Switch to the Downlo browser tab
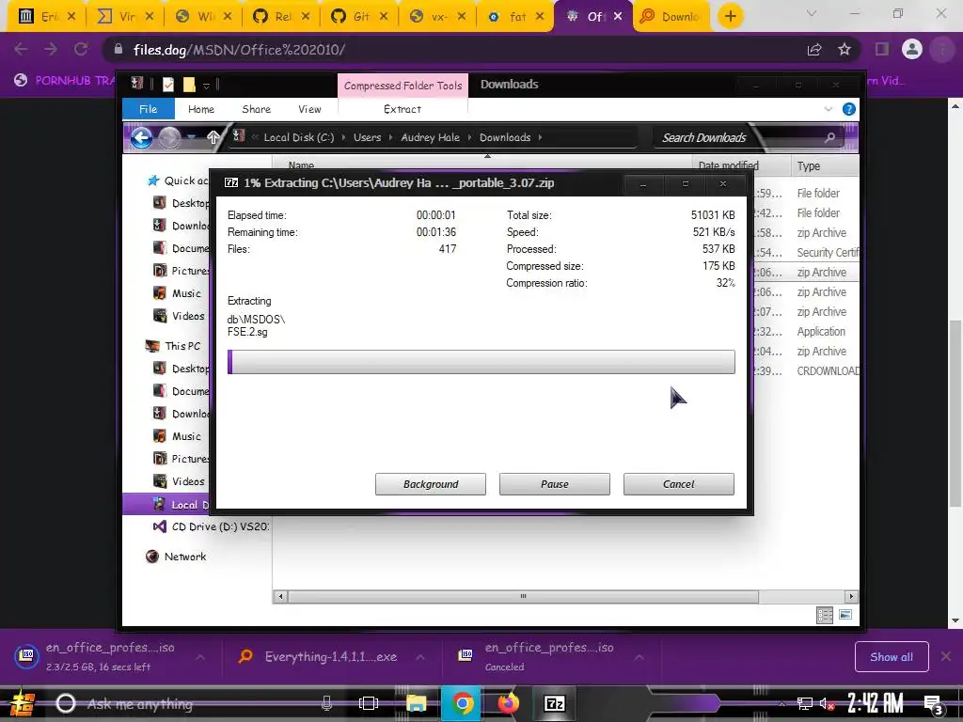Screen dimensions: 963x722 click(670, 17)
